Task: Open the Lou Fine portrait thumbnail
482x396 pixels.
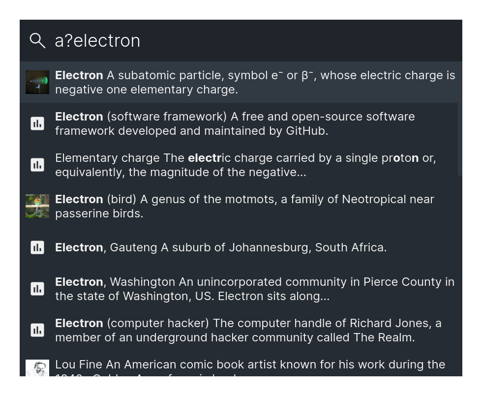Action: click(x=37, y=368)
